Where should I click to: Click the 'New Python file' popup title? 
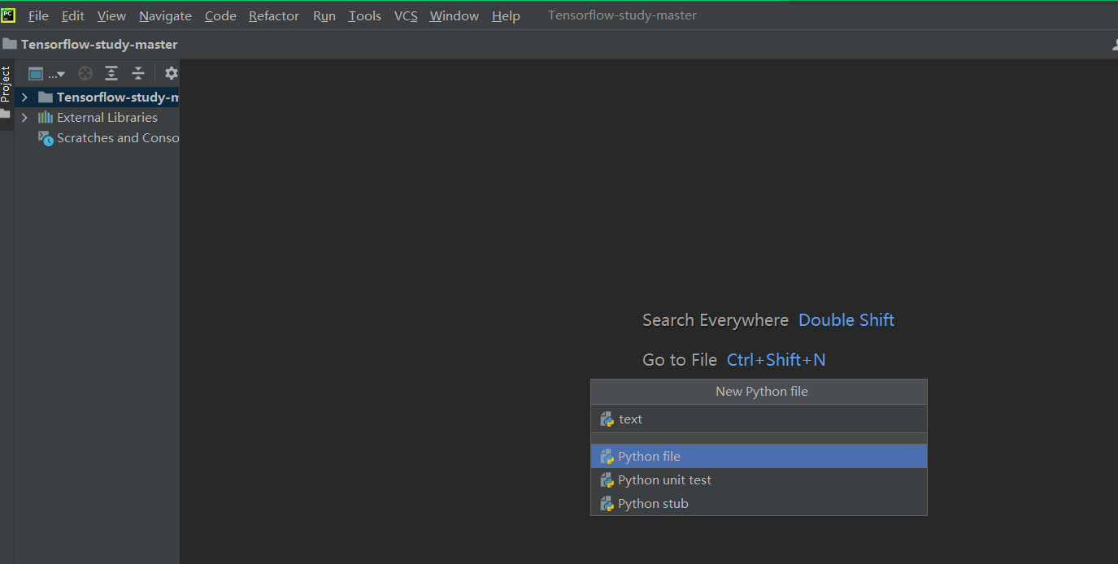762,392
